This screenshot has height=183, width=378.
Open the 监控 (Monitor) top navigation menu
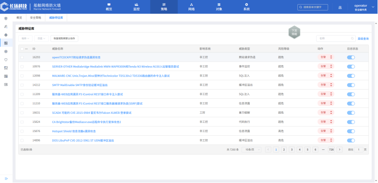[137, 7]
